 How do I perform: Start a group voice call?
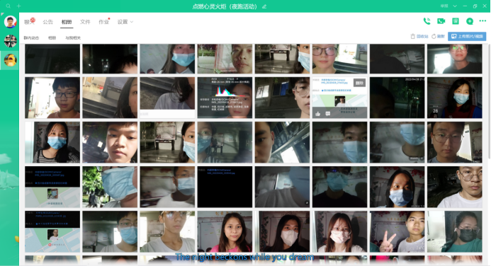tap(427, 21)
